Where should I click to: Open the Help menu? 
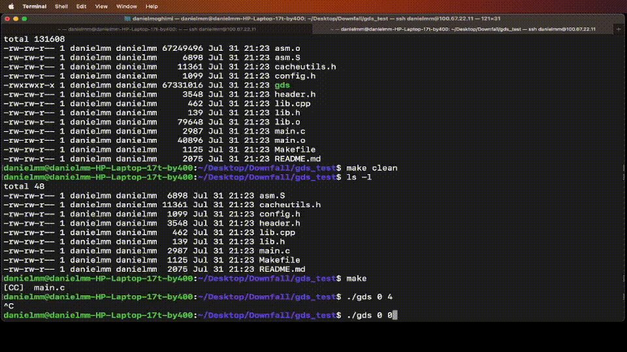click(x=152, y=7)
